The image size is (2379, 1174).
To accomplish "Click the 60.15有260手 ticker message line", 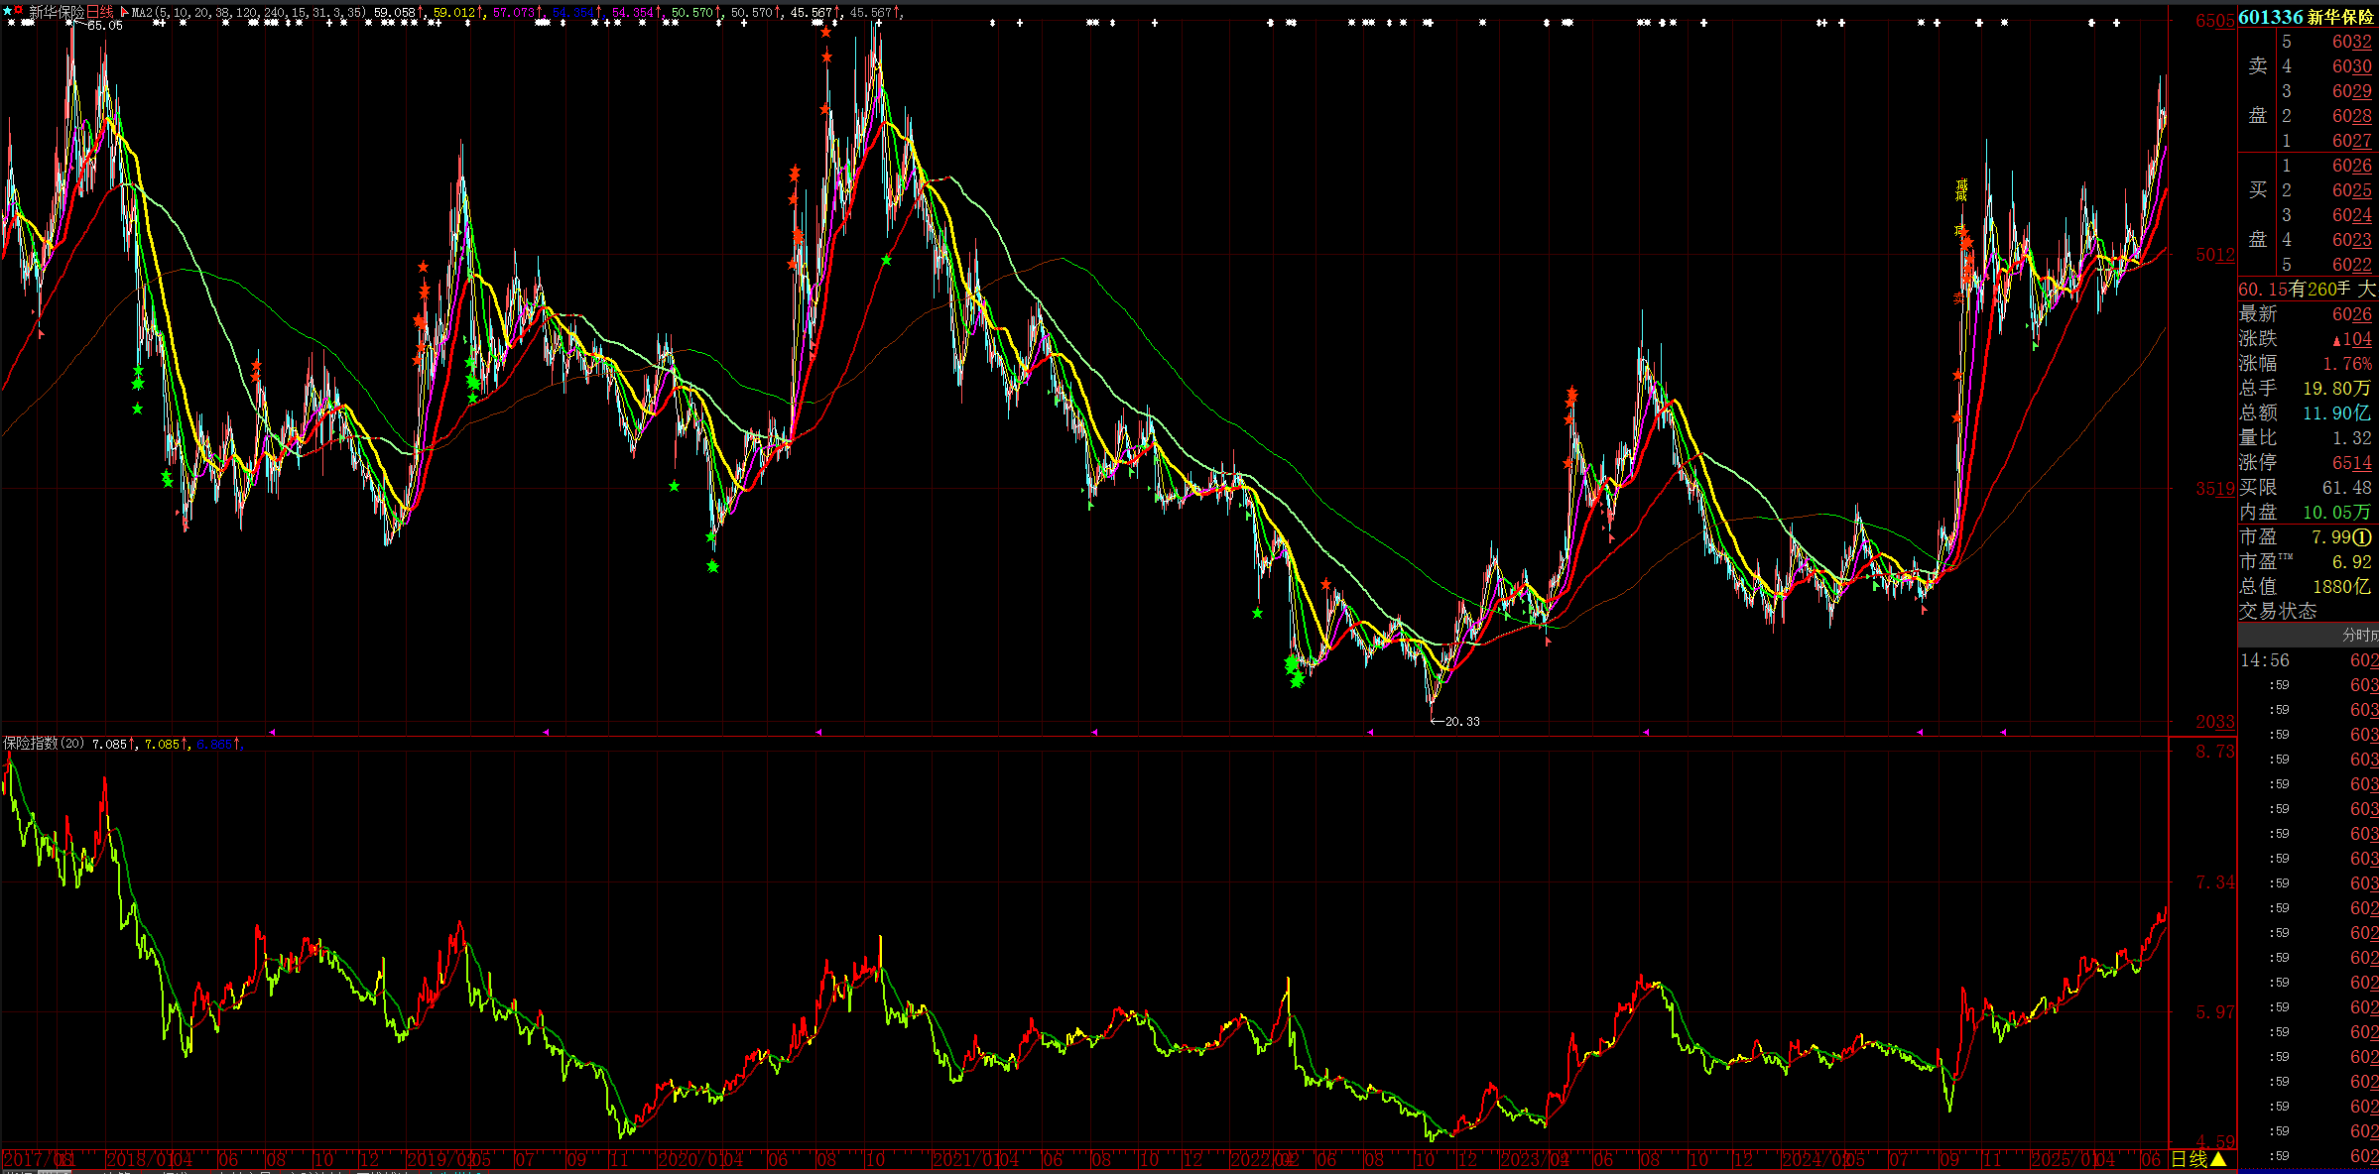I will (x=2308, y=290).
